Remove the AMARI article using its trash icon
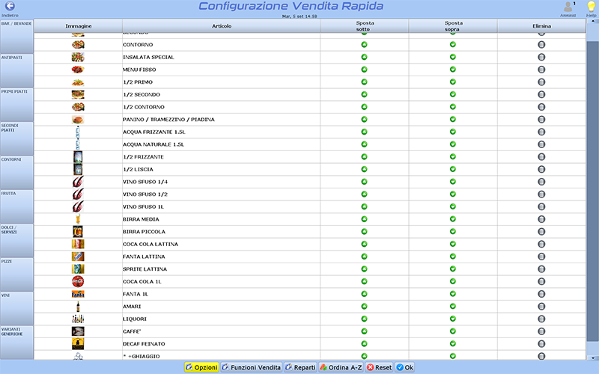This screenshot has height=374, width=599. click(541, 306)
